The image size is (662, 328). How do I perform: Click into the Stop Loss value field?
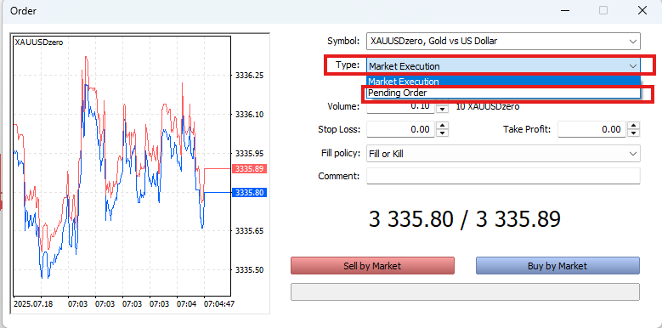[x=400, y=129]
